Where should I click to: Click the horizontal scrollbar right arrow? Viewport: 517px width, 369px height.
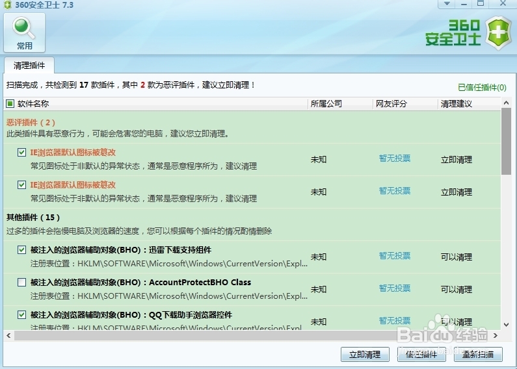pyautogui.click(x=496, y=336)
